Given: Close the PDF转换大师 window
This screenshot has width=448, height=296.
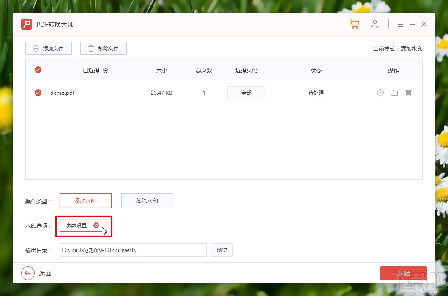Looking at the screenshot, I should (x=424, y=24).
